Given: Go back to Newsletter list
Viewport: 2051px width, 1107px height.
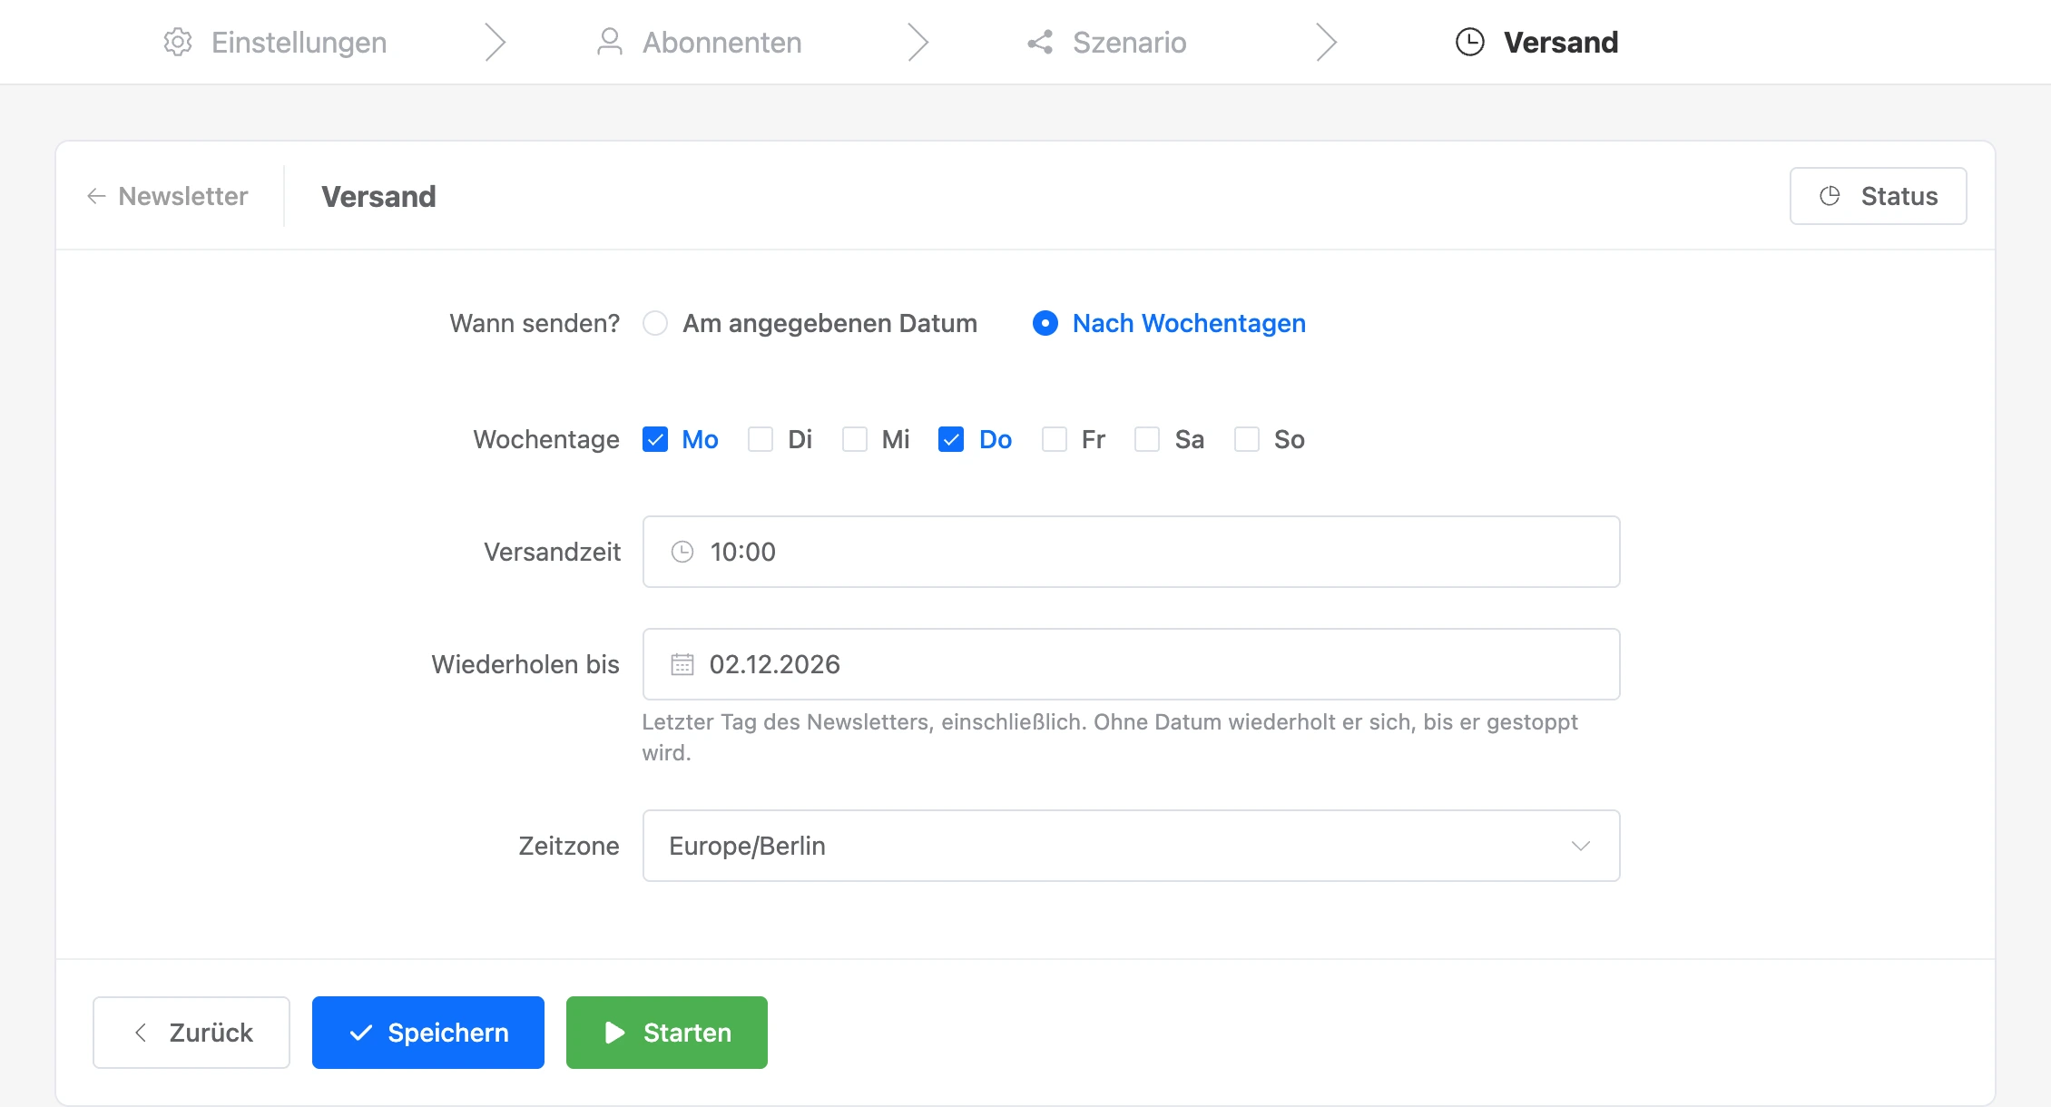Looking at the screenshot, I should (x=167, y=196).
